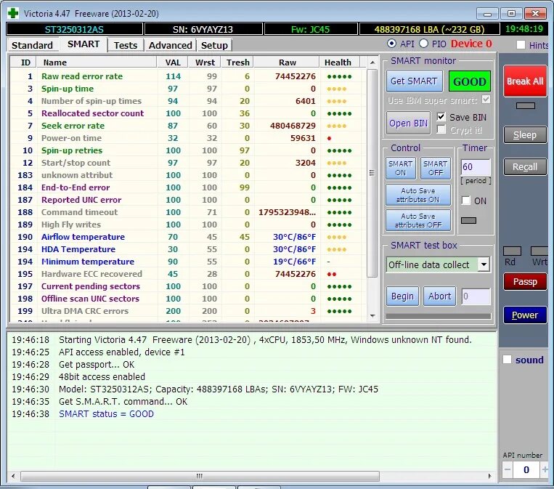
Task: Click the Victoria green cross app icon
Action: 13,13
